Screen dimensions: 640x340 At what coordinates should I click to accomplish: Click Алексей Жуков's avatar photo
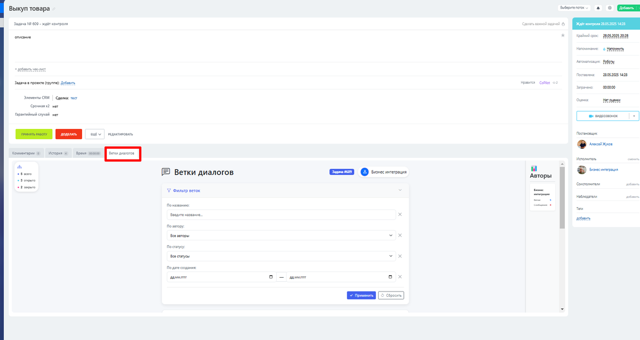coord(582,144)
